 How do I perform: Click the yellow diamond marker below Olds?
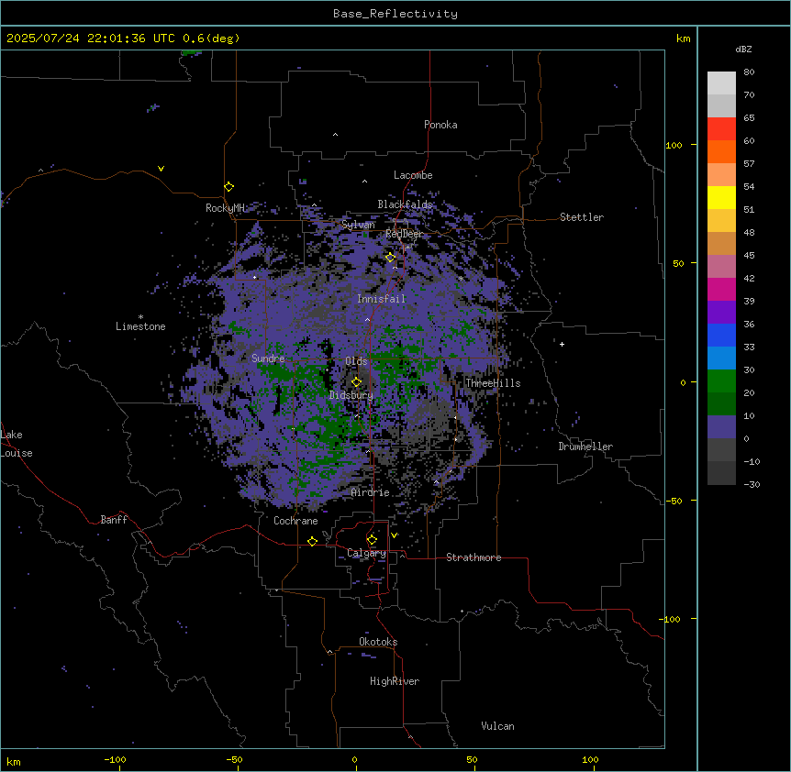click(357, 381)
